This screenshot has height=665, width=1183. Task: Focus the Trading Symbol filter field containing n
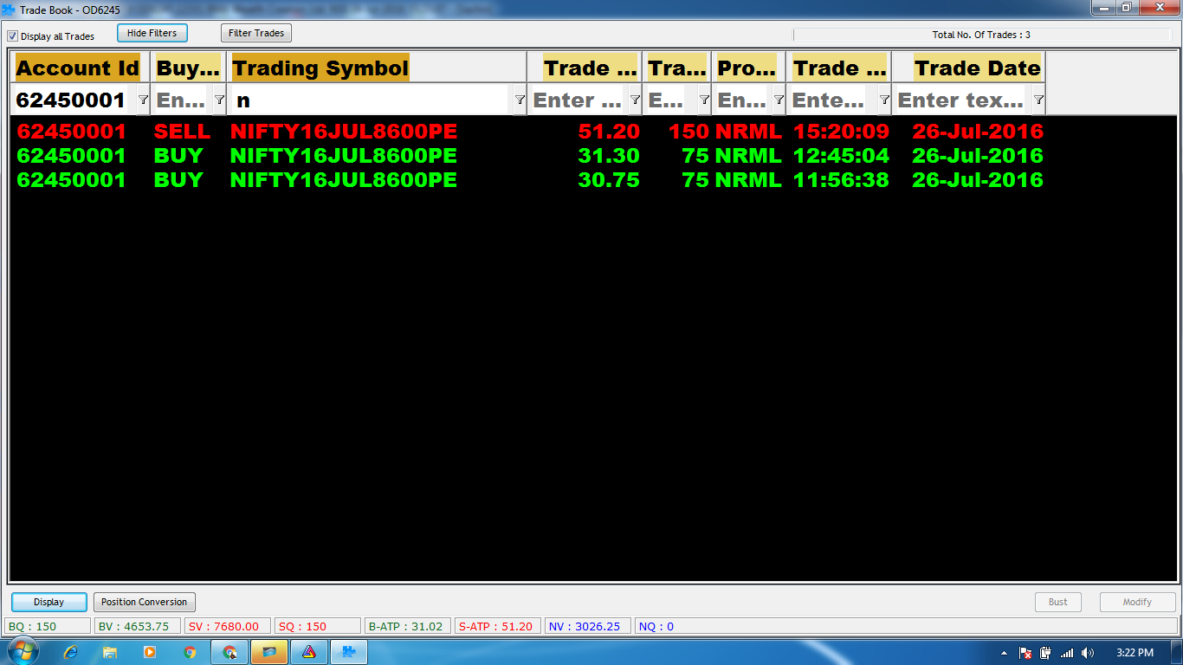click(371, 100)
